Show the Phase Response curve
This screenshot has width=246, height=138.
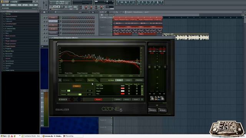tap(82, 73)
